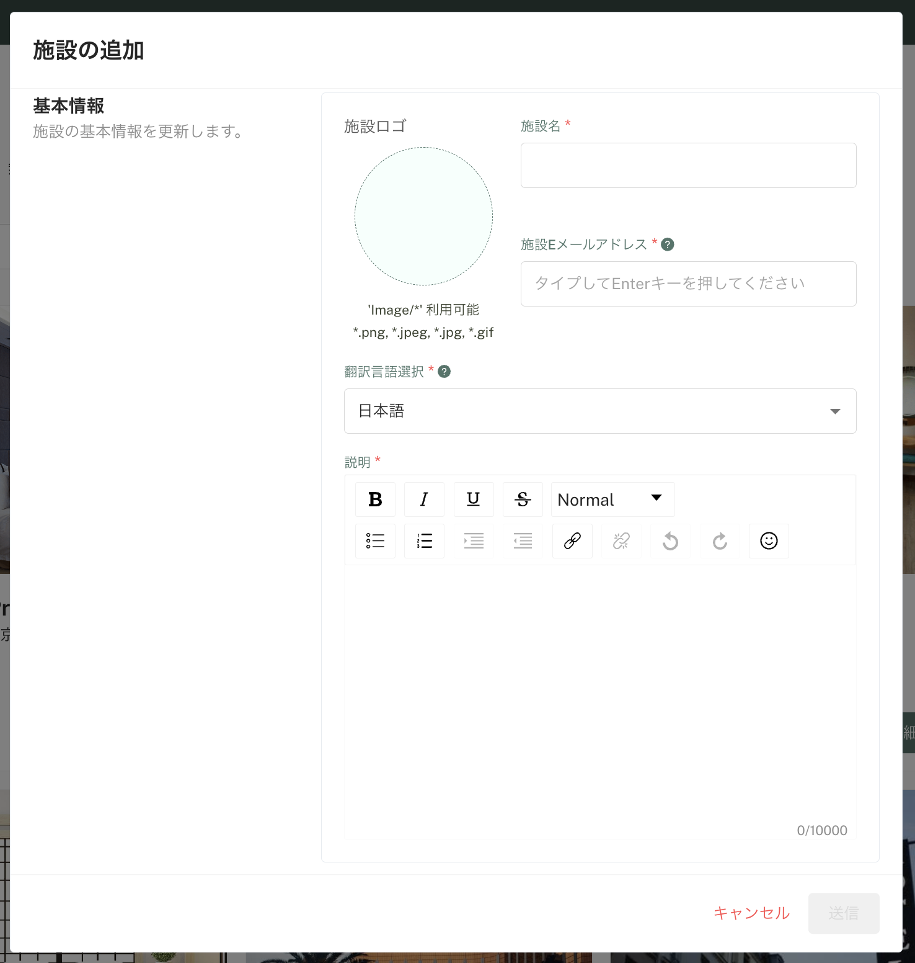The image size is (915, 963).
Task: Click the '*.png, *.jpeg, *.jpg, *.gif' text
Action: (423, 333)
